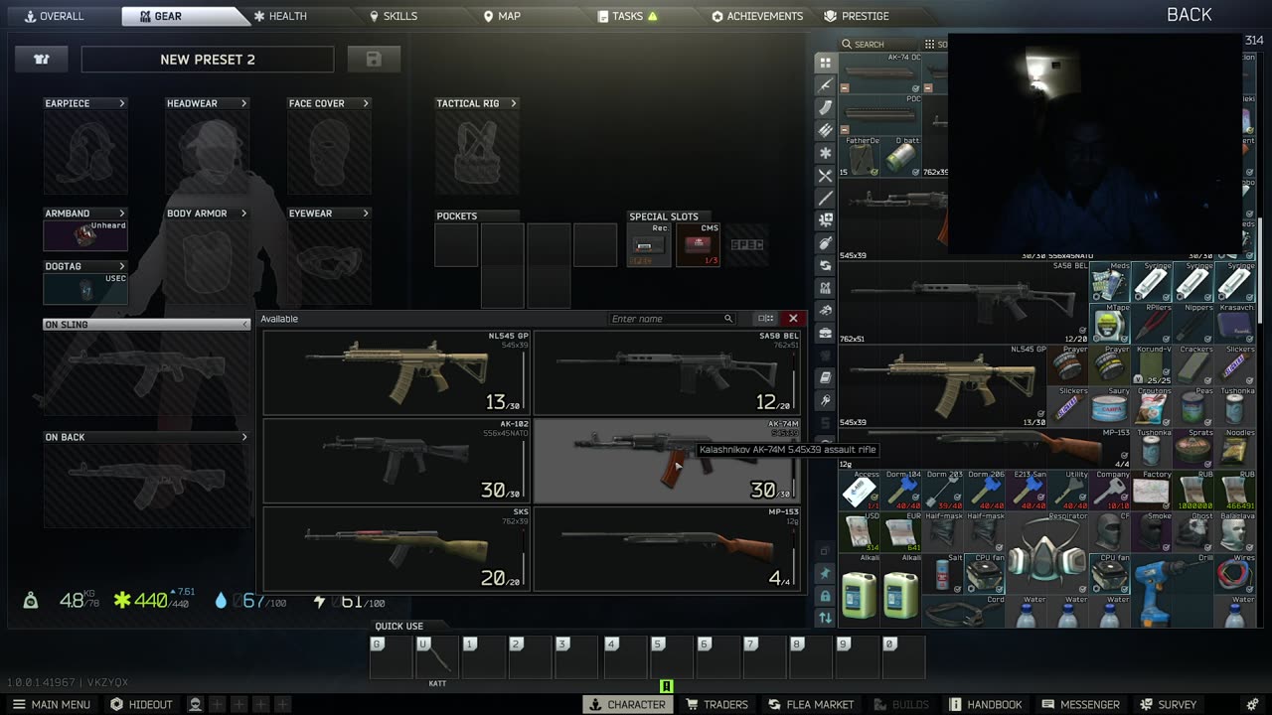This screenshot has width=1272, height=715.
Task: Expand the On Back slot options
Action: point(244,437)
